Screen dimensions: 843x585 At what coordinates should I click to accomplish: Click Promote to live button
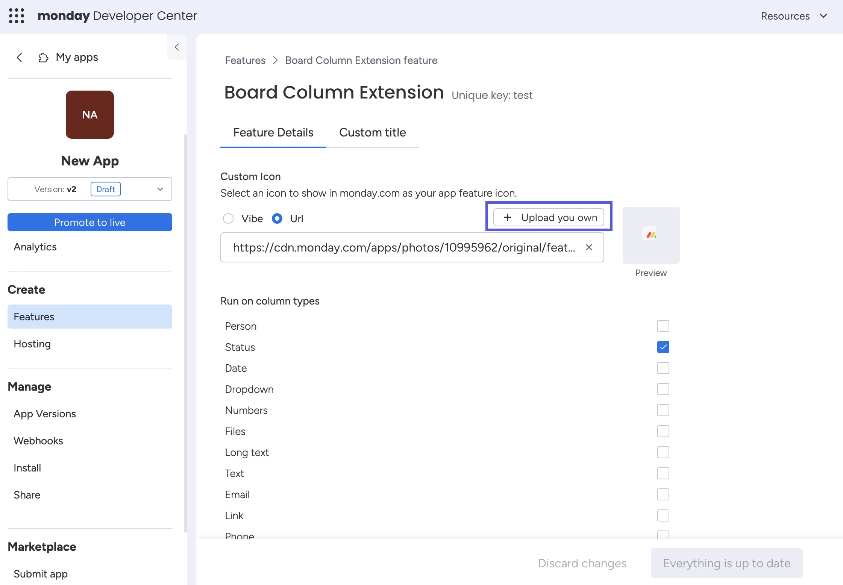click(x=90, y=222)
